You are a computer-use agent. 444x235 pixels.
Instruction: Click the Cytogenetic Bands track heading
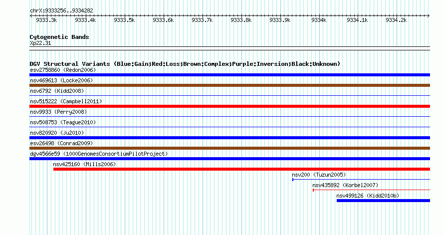tap(59, 37)
